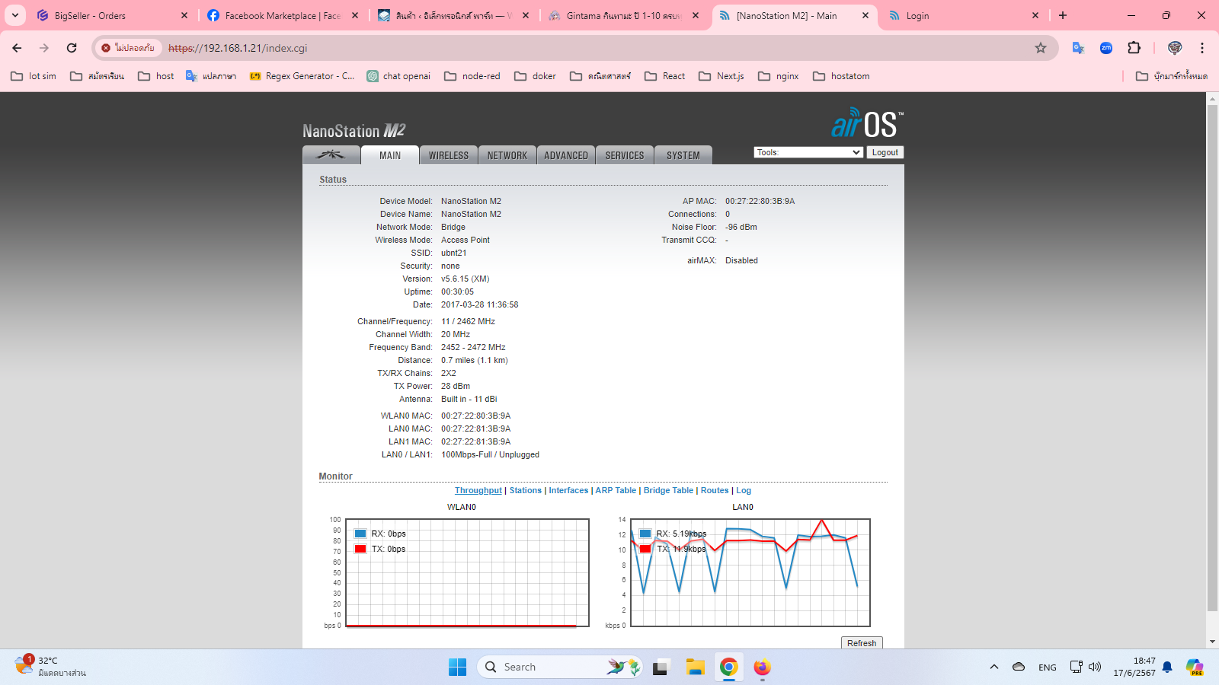Open the tab search chevron

point(15,15)
